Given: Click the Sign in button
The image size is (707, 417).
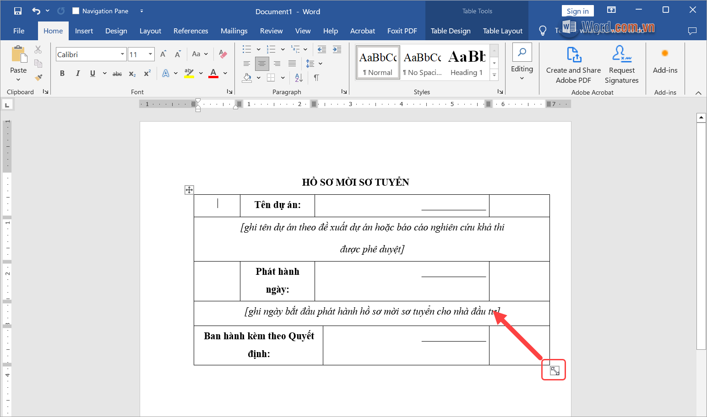Looking at the screenshot, I should [x=577, y=11].
